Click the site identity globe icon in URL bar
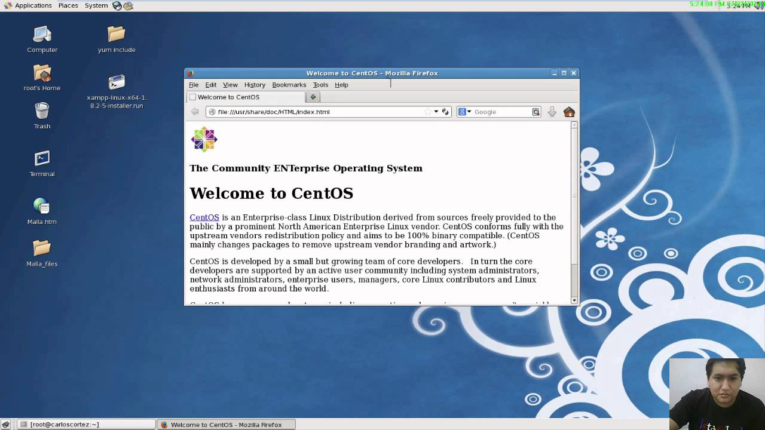This screenshot has width=765, height=430. (212, 112)
